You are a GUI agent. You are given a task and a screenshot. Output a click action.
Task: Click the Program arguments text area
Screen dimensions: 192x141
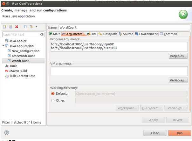[x=119, y=47]
